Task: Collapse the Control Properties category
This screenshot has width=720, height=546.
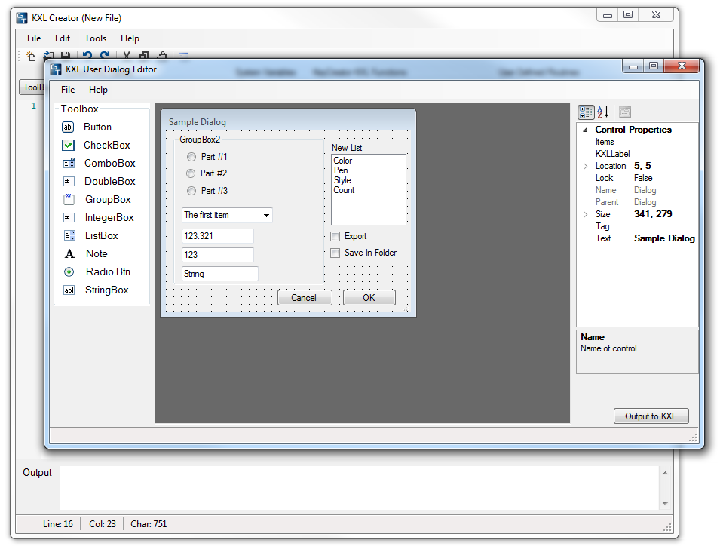Action: [586, 130]
